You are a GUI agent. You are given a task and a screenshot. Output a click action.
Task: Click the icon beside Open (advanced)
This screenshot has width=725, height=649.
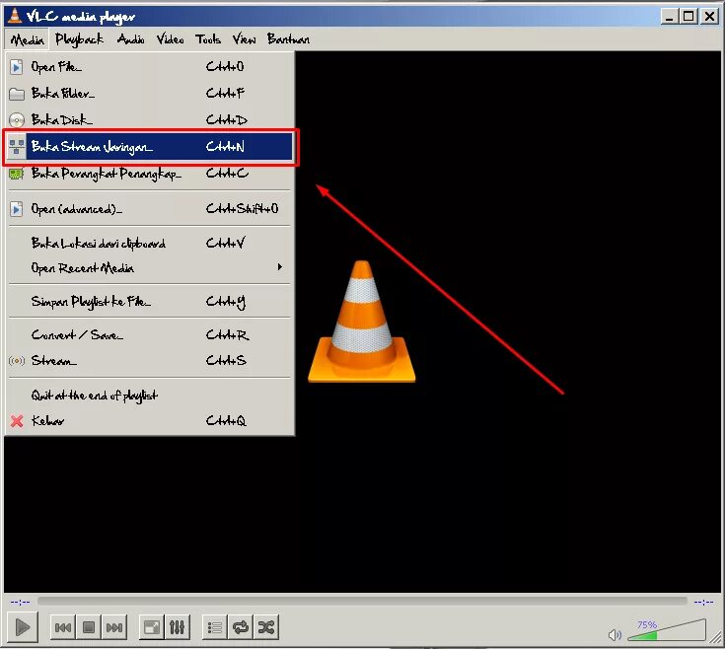[17, 209]
